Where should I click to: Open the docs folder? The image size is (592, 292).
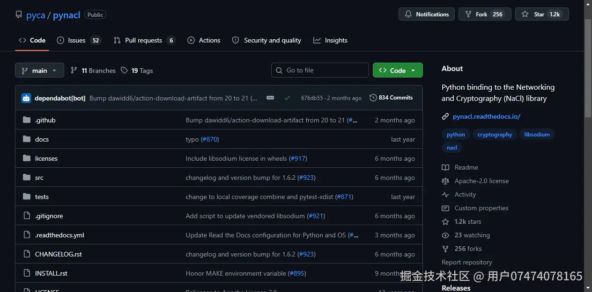(42, 139)
